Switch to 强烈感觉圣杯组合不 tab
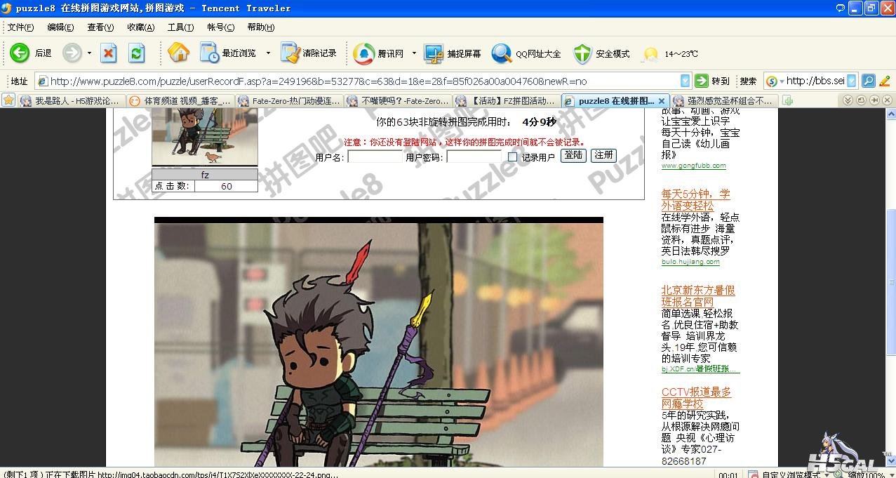This screenshot has width=896, height=478. (x=724, y=101)
